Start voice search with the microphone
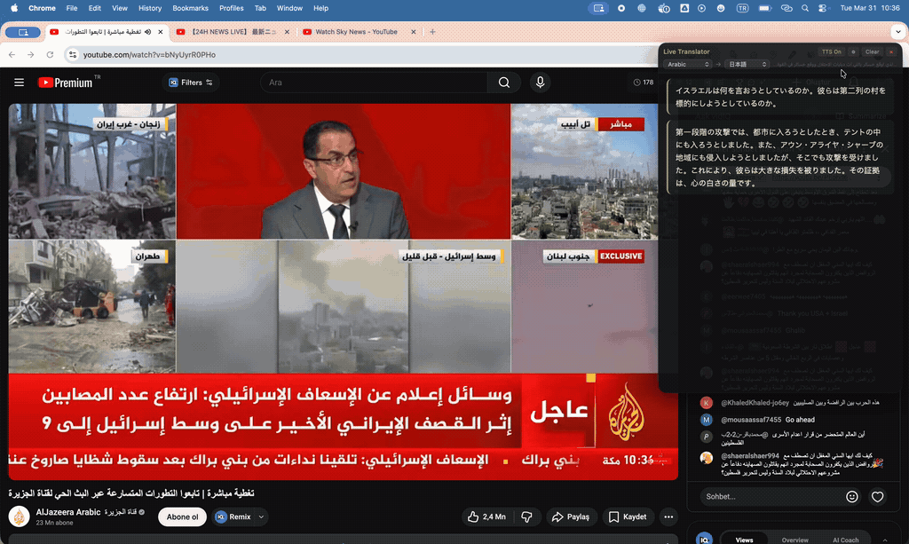The height and width of the screenshot is (544, 909). tap(540, 83)
